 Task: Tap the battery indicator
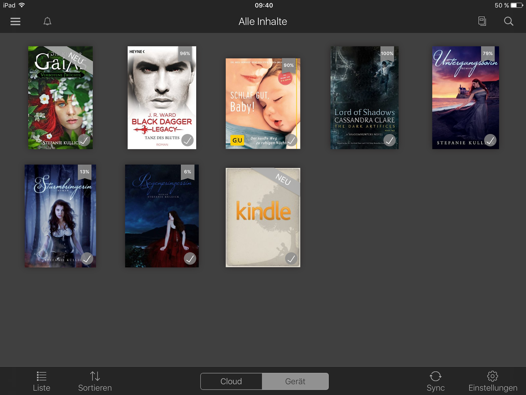click(516, 5)
